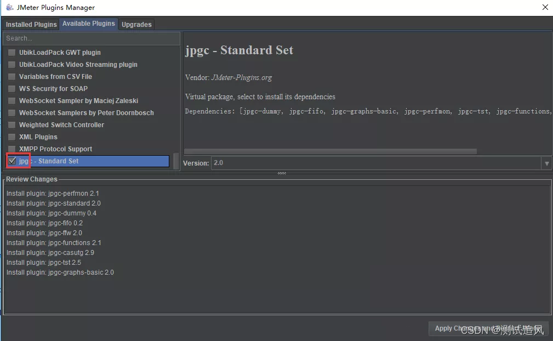The width and height of the screenshot is (553, 341).
Task: Select the UbikLoadPack GWT plugin row
Action: tap(88, 53)
